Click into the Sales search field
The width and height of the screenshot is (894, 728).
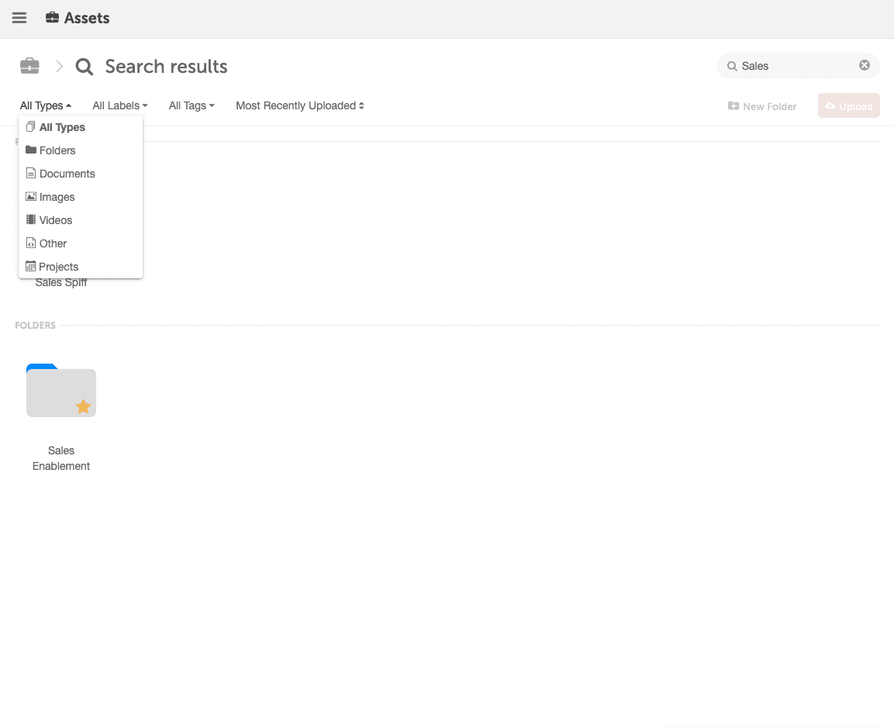tap(798, 66)
